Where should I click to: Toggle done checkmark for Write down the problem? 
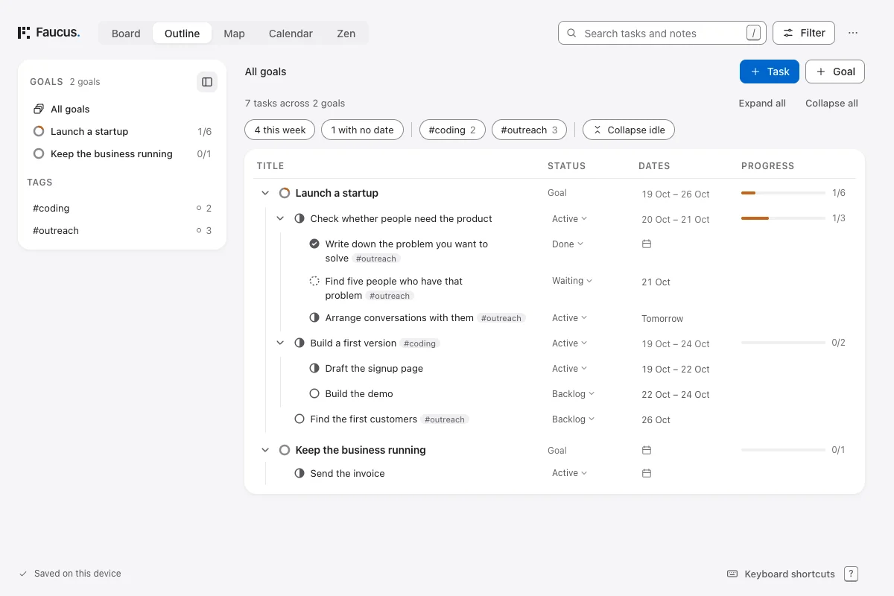point(314,244)
